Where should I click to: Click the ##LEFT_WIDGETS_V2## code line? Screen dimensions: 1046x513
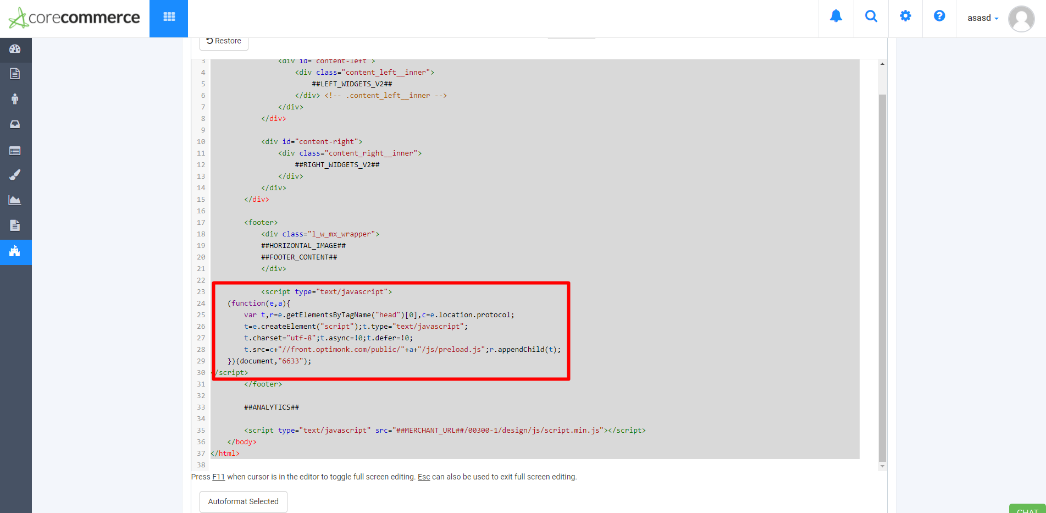[352, 84]
